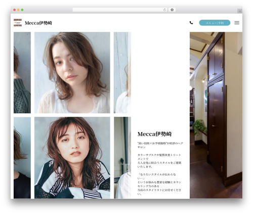Click the Mecca salon logo image
Viewport: 253px width, 214px height.
click(18, 23)
